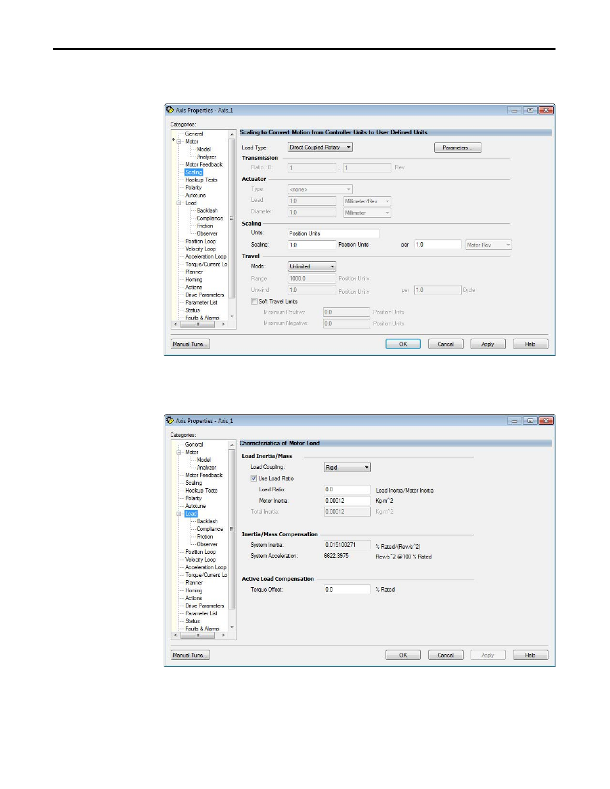610x789 pixels.
Task: Select Position Loop in the Scaling dialog tree
Action: [200, 241]
